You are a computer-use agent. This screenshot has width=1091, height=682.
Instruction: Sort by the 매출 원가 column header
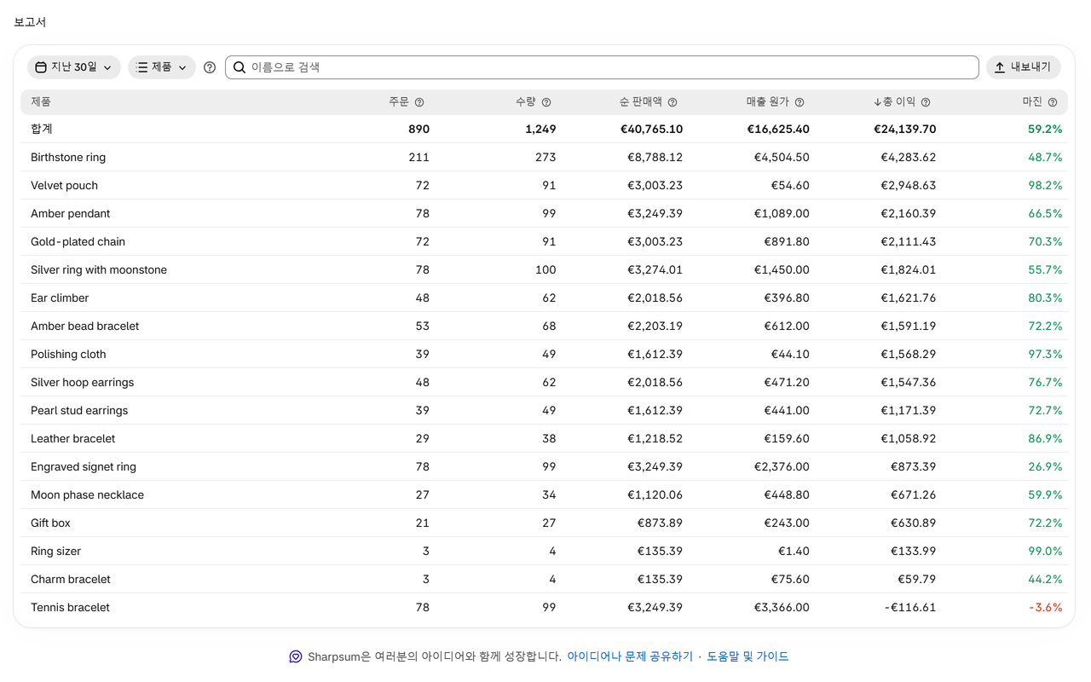[x=768, y=102]
